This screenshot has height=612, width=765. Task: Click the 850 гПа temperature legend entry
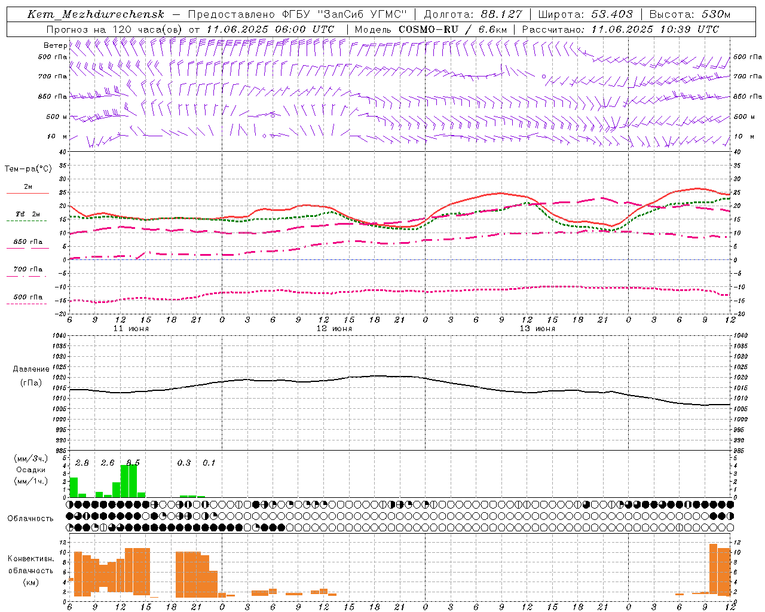coord(28,242)
